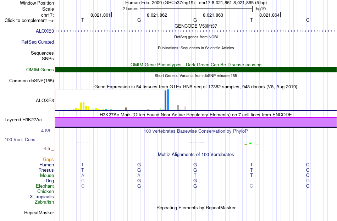Click the 'Sequences' track label
The height and width of the screenshot is (221, 337).
pos(42,53)
